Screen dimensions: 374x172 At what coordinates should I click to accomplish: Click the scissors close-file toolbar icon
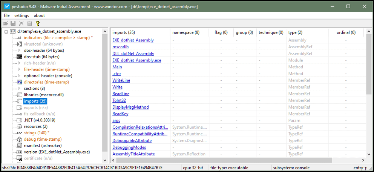point(21,23)
